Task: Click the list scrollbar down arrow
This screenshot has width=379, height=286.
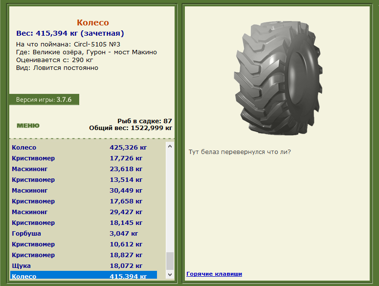Action: (x=170, y=275)
